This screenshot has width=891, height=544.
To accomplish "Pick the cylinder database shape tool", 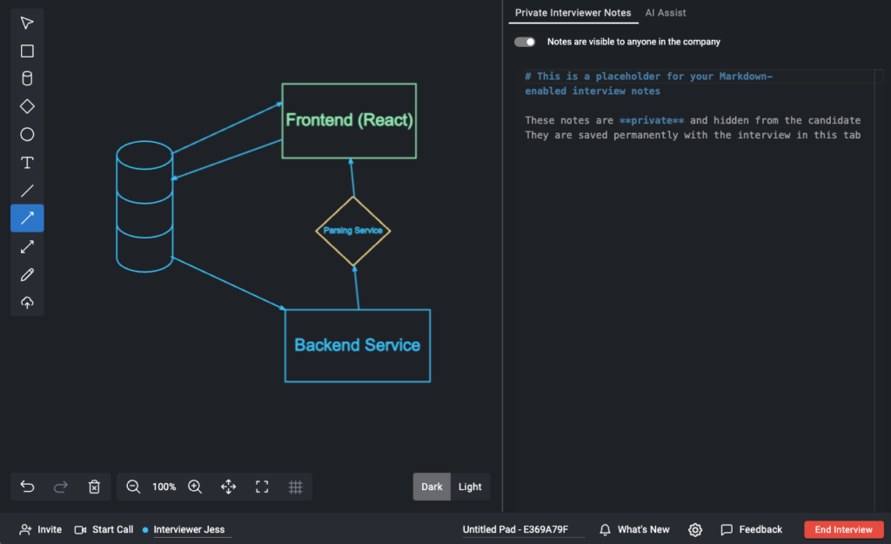I will (27, 79).
